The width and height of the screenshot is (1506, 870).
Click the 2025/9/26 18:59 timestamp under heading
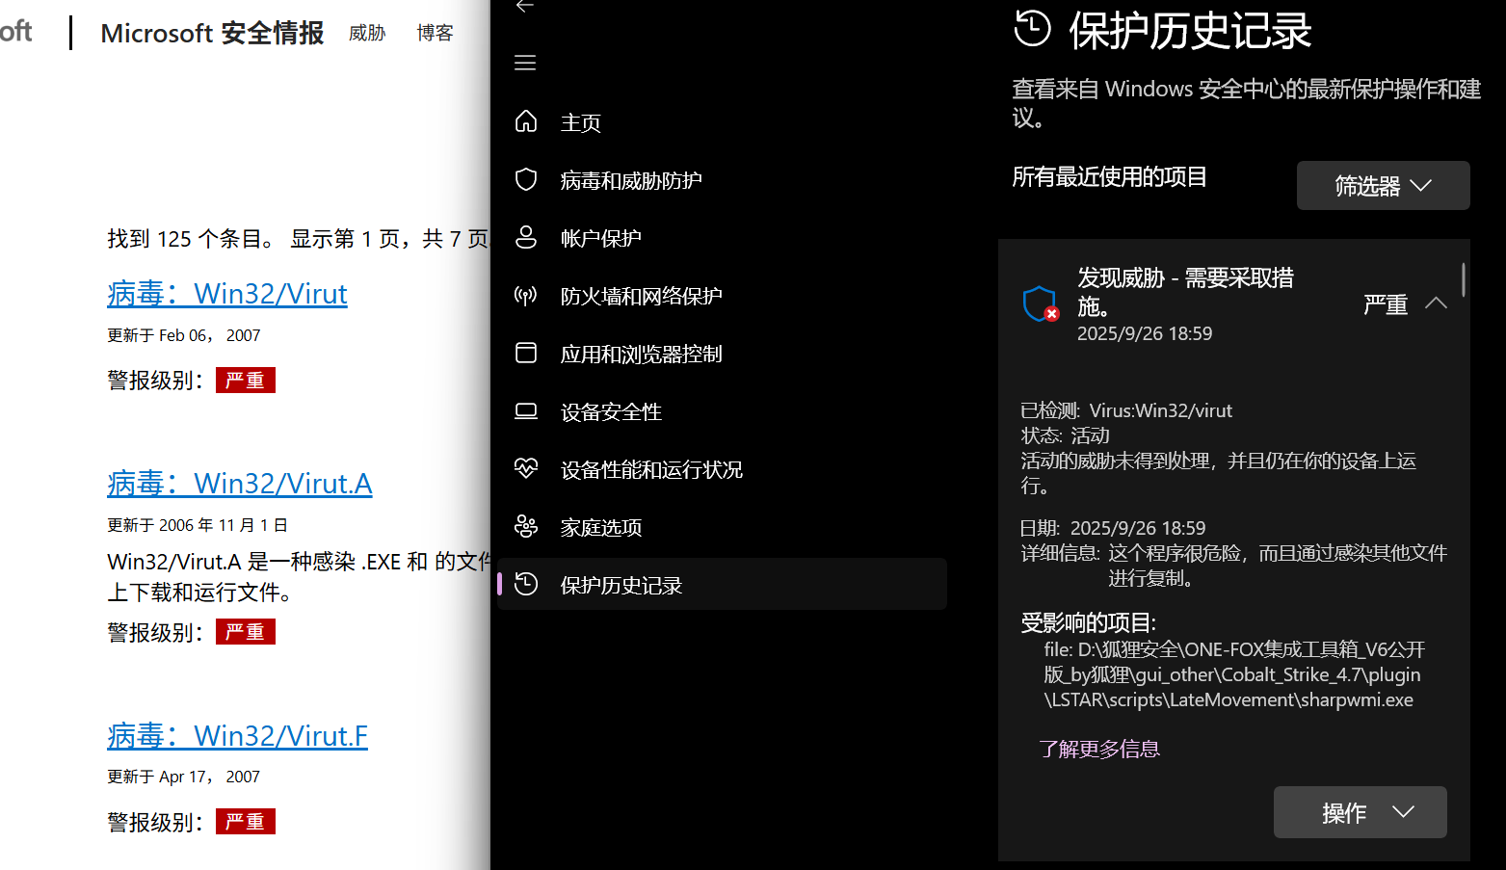(x=1145, y=333)
